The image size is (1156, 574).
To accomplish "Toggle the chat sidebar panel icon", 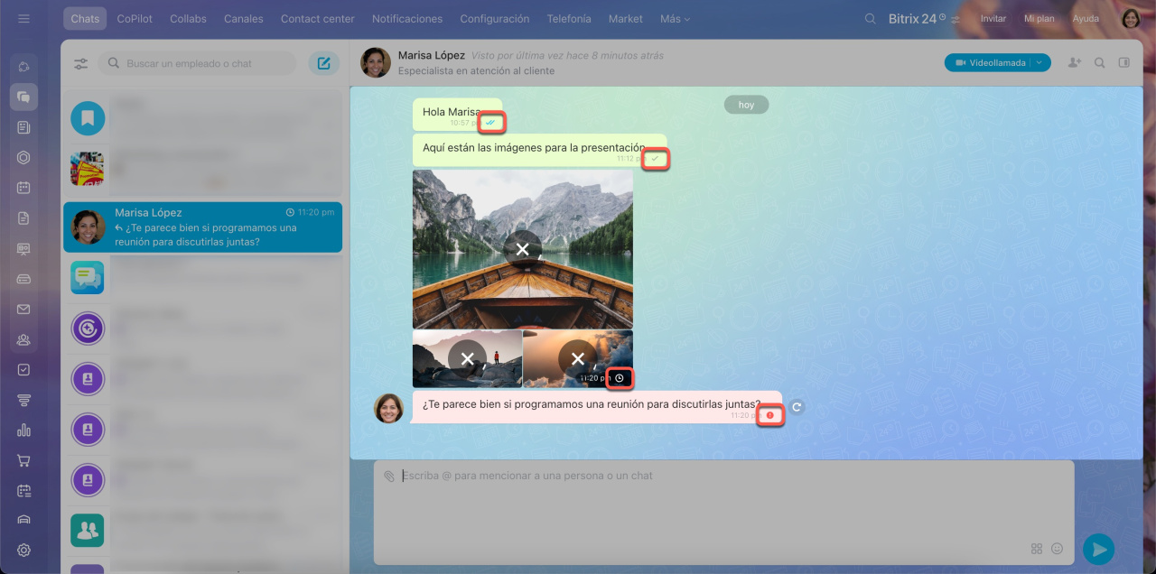I will (x=1124, y=62).
